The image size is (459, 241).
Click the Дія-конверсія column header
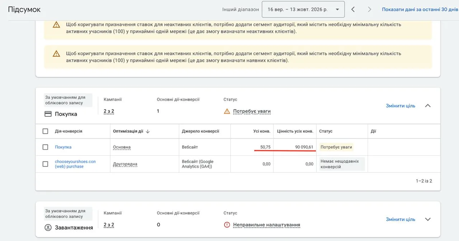pos(68,131)
